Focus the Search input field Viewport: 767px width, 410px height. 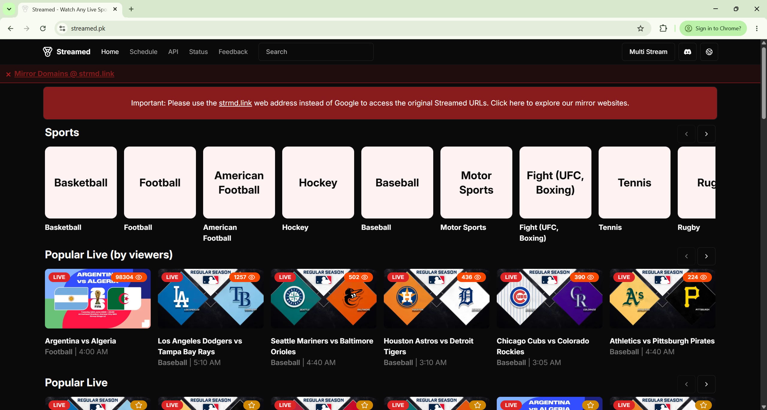coord(316,52)
